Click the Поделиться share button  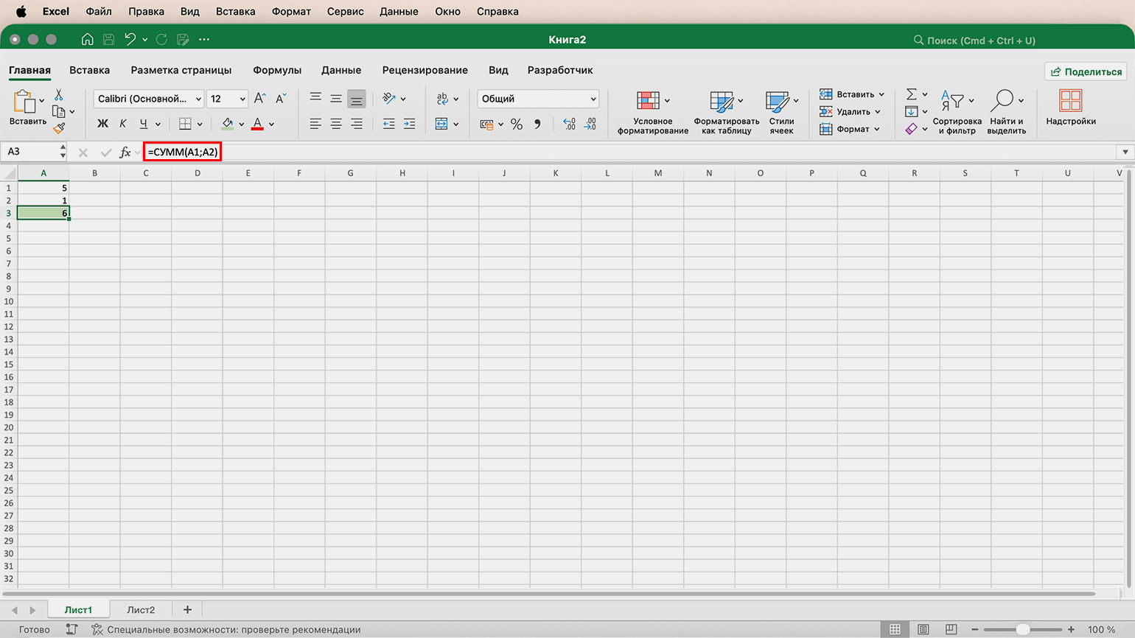tap(1086, 71)
